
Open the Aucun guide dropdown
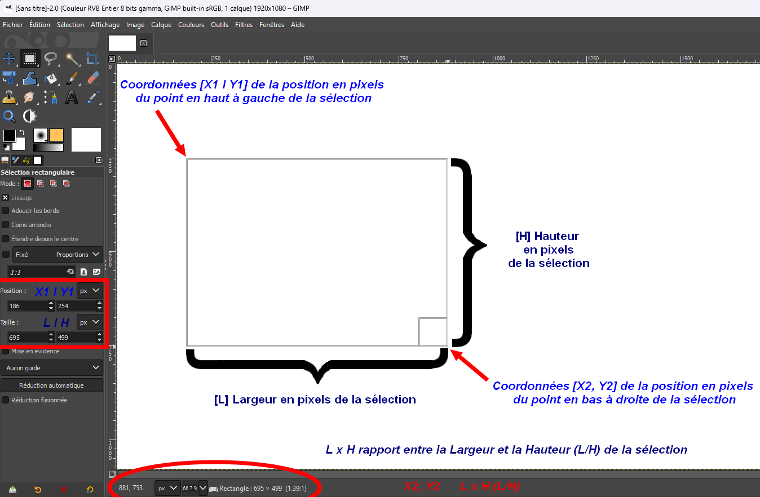click(x=52, y=368)
